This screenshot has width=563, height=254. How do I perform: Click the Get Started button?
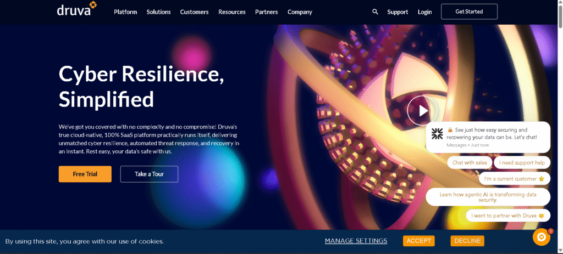469,12
